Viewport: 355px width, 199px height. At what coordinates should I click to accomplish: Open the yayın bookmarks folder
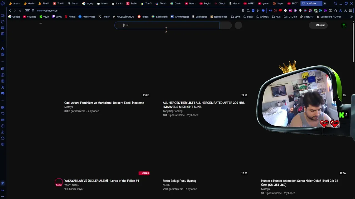pos(236,17)
